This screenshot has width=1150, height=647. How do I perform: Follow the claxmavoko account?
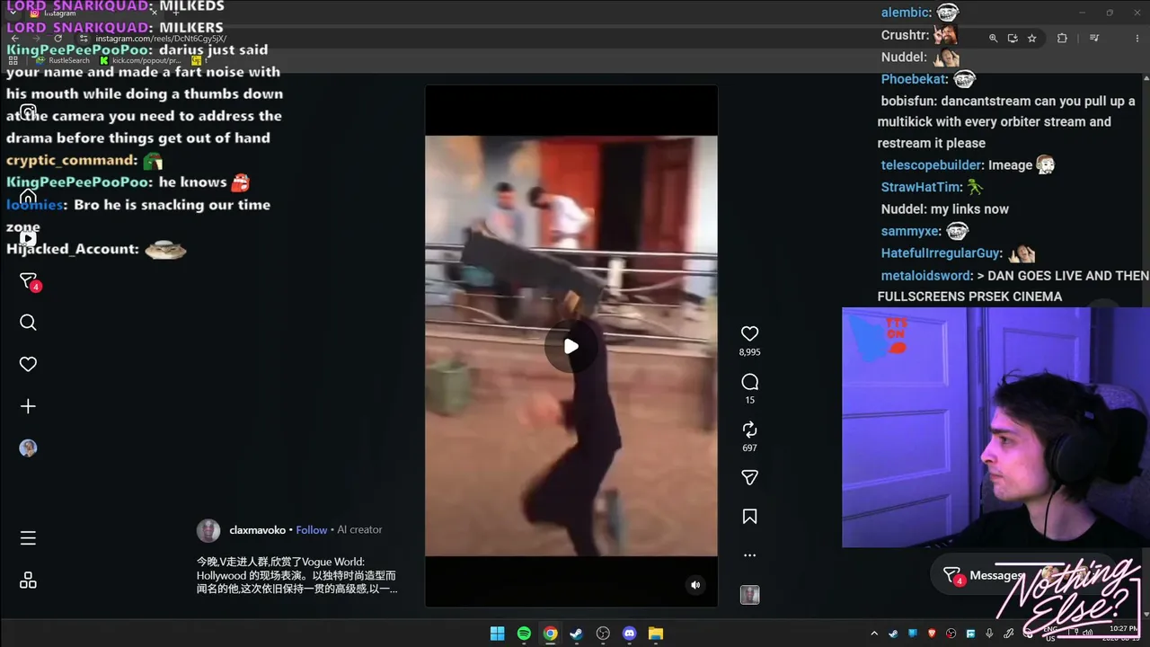312,530
